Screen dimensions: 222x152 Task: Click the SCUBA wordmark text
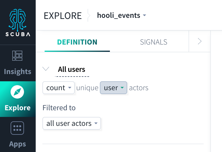tap(18, 34)
